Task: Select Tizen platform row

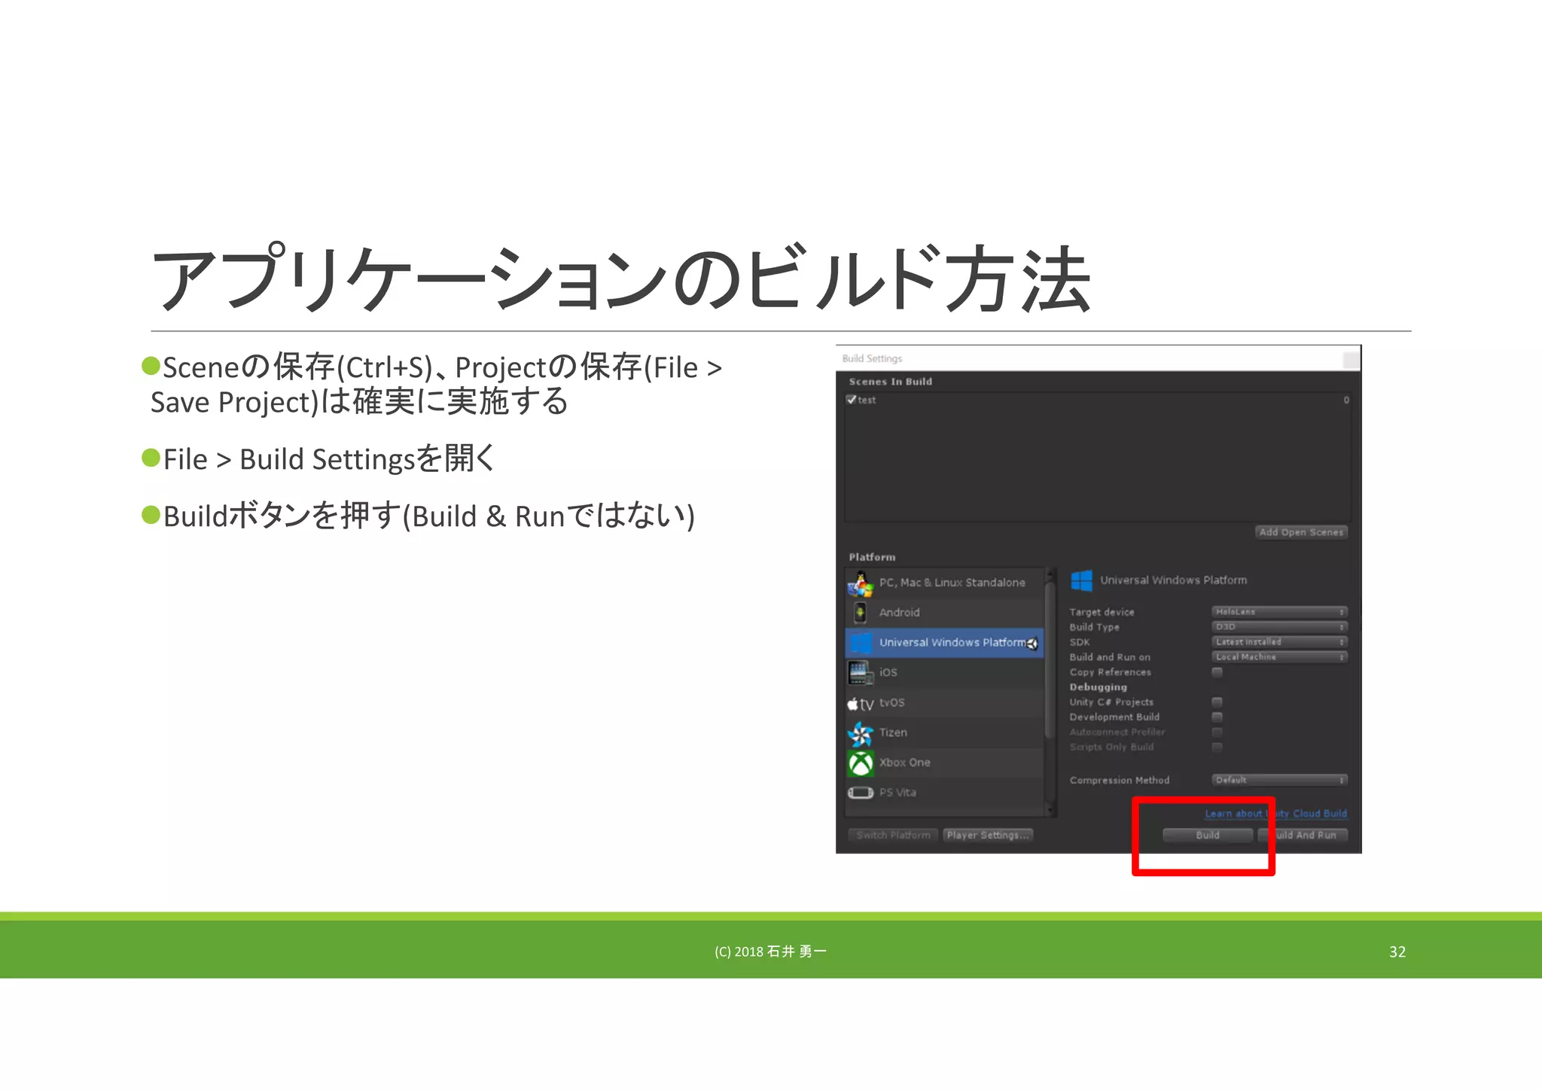Action: tap(944, 733)
